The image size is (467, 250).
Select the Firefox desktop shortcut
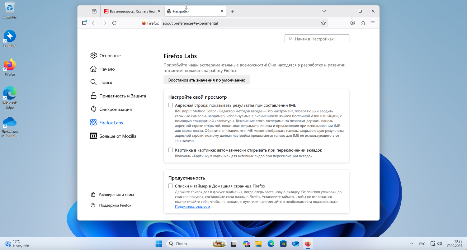[10, 67]
